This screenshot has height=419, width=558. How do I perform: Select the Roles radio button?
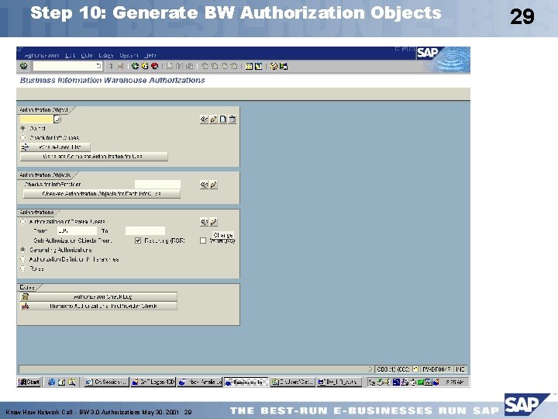pyautogui.click(x=23, y=268)
